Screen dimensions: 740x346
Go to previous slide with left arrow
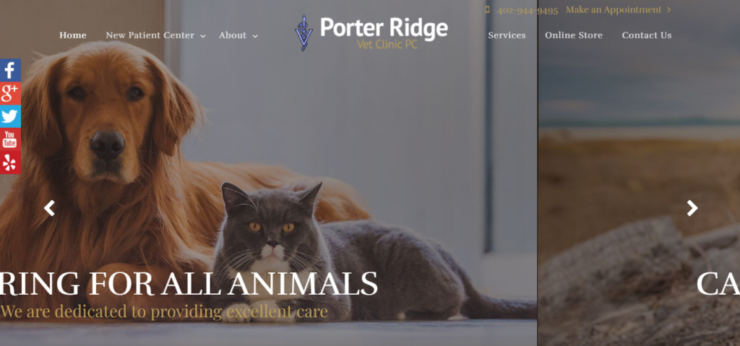[x=49, y=208]
